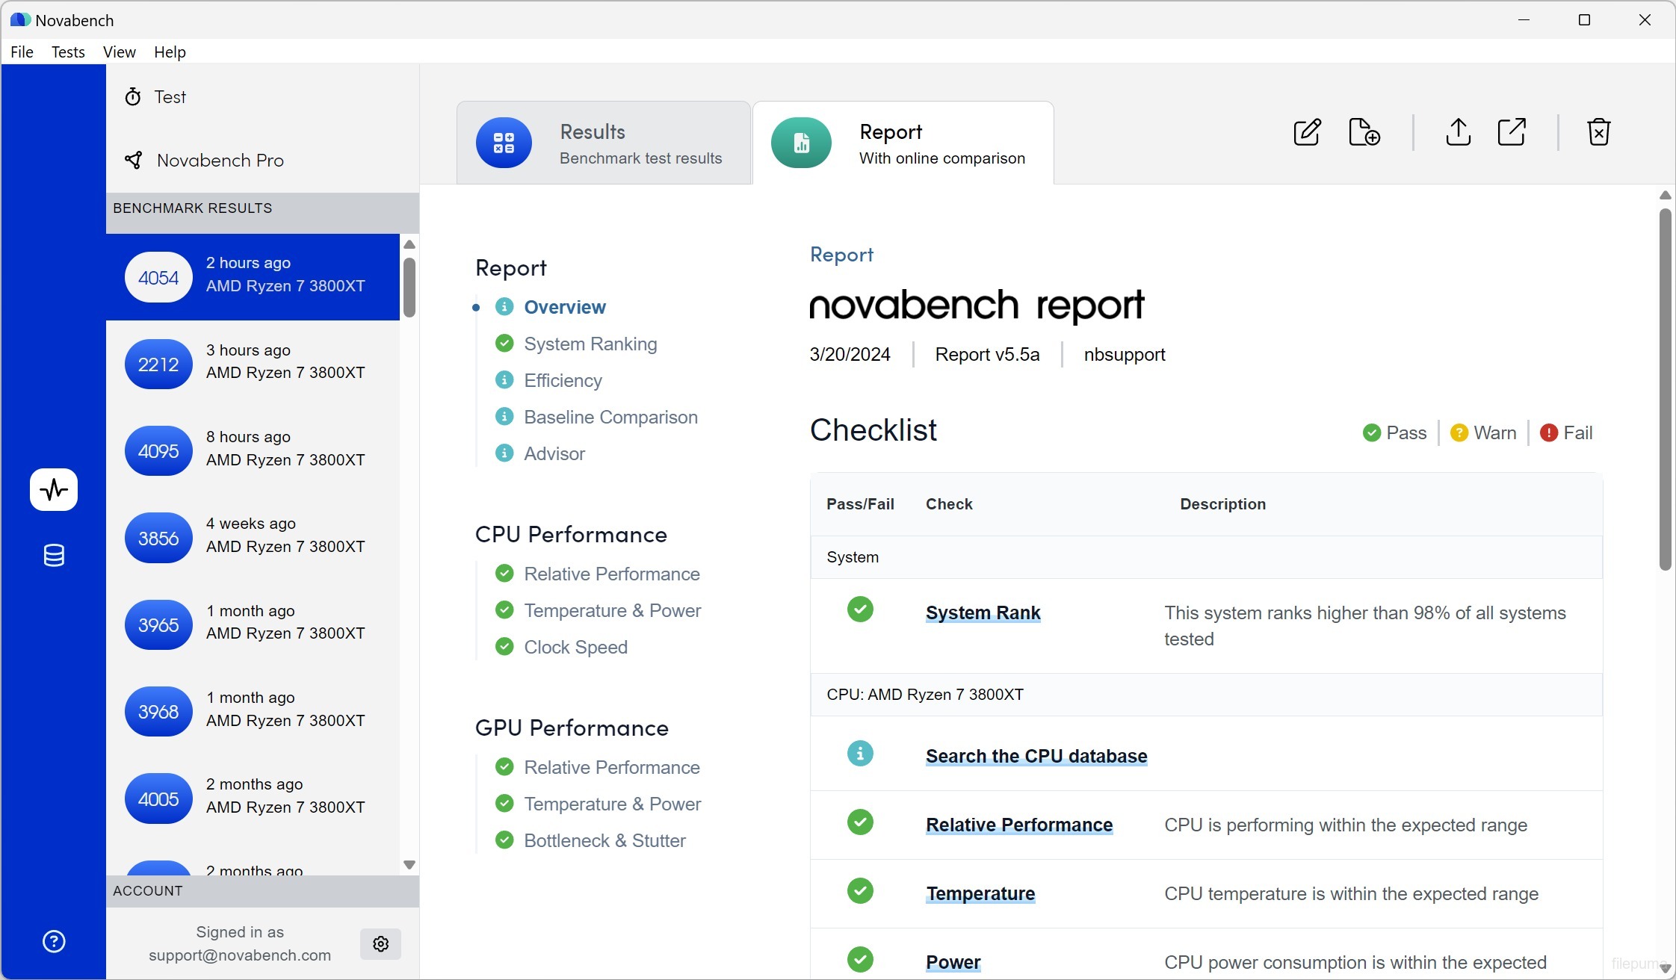Open the Search the CPU database link
The image size is (1676, 980).
[1036, 756]
